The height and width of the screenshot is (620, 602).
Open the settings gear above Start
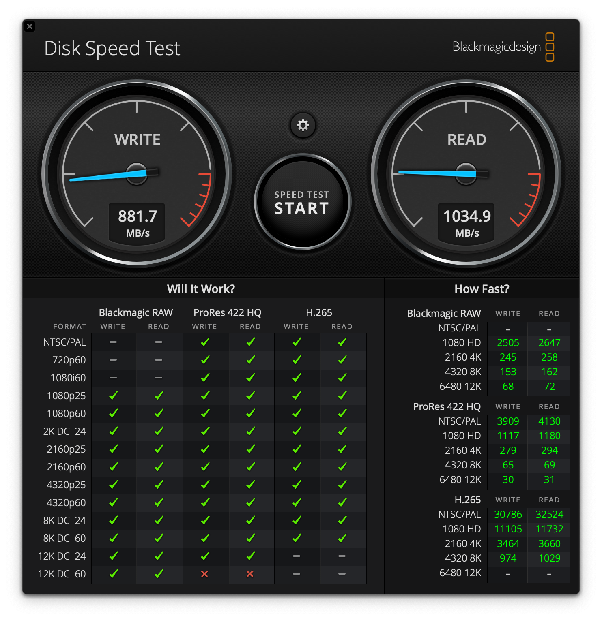pyautogui.click(x=303, y=125)
